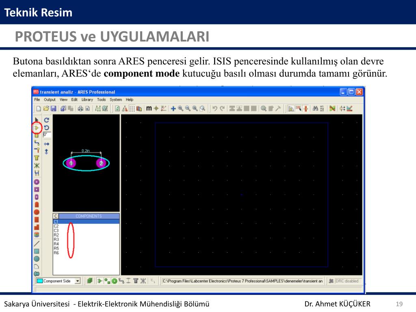416x312 pixels.
Task: Click the New layout icon
Action: (x=39, y=108)
